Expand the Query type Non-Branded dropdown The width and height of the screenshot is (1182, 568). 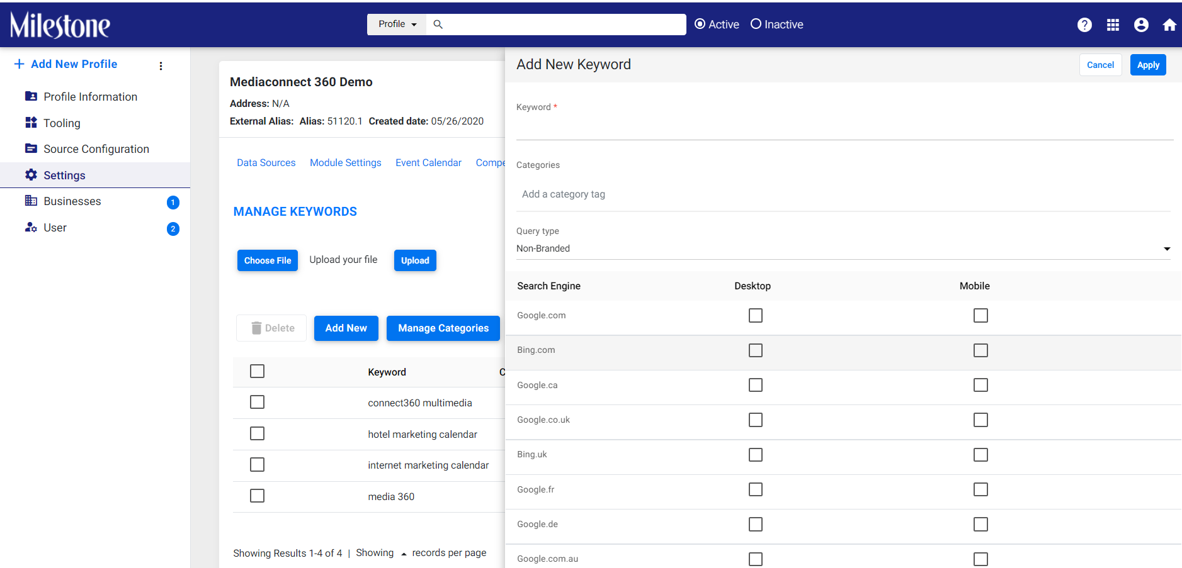pos(843,248)
